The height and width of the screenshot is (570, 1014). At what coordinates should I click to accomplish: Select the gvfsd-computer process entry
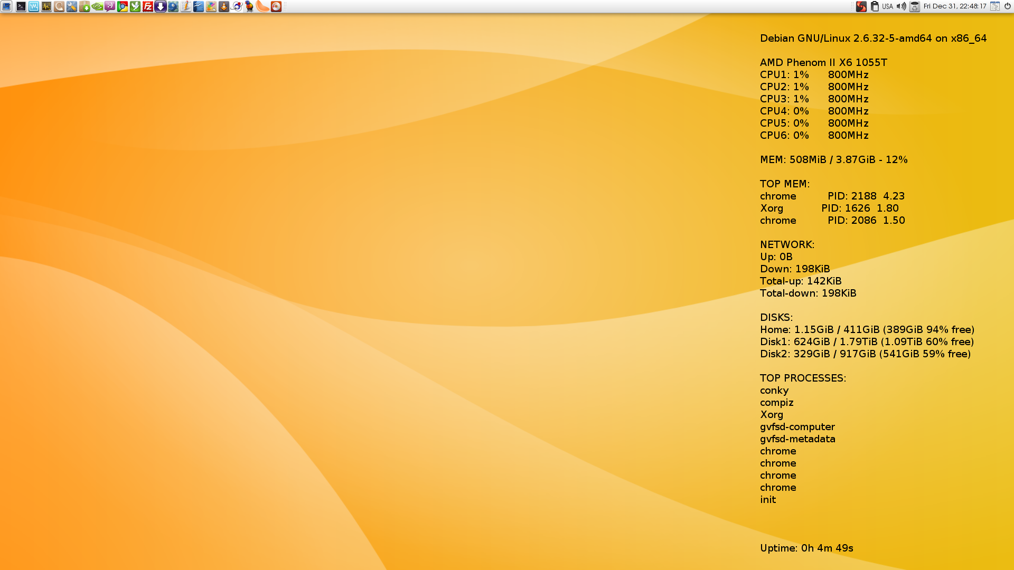coord(797,427)
